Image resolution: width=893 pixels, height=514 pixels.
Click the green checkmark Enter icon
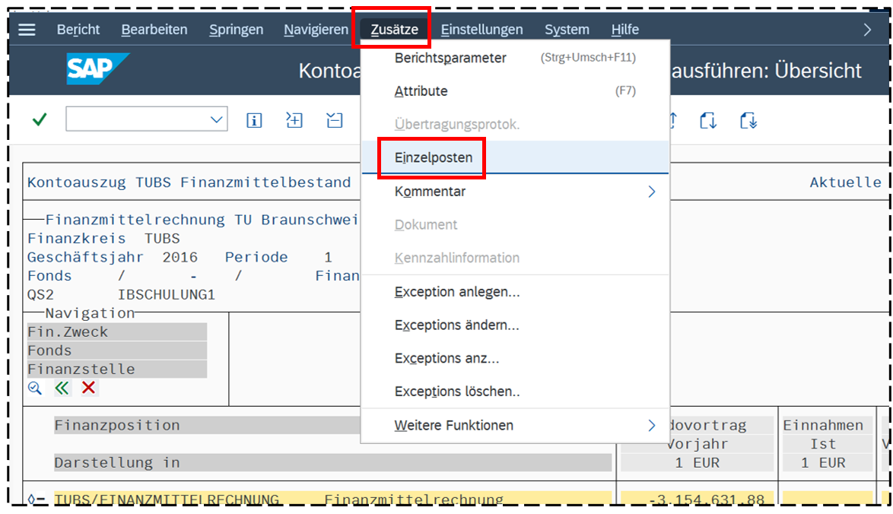(40, 120)
